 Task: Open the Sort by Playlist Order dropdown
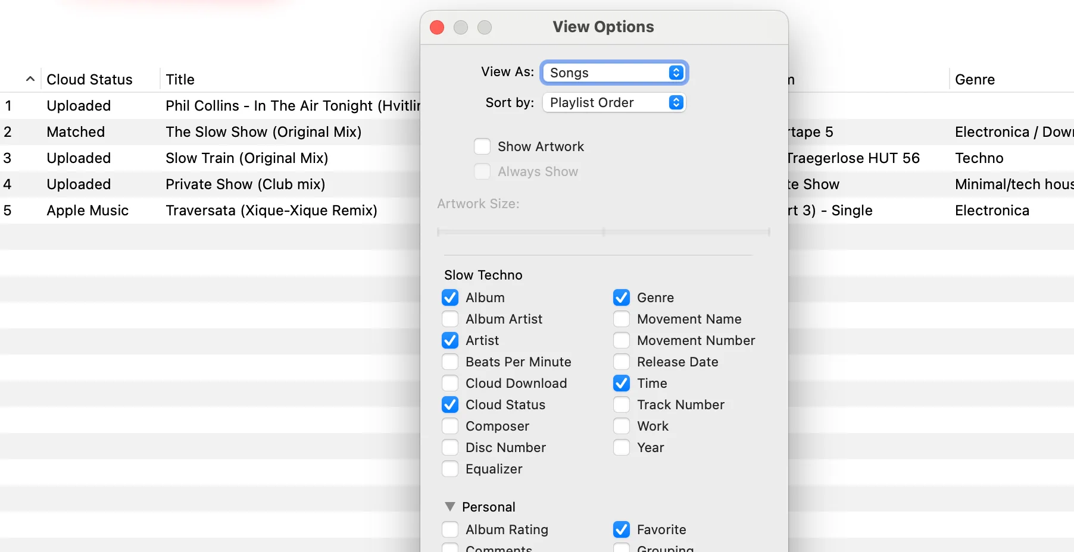click(614, 103)
